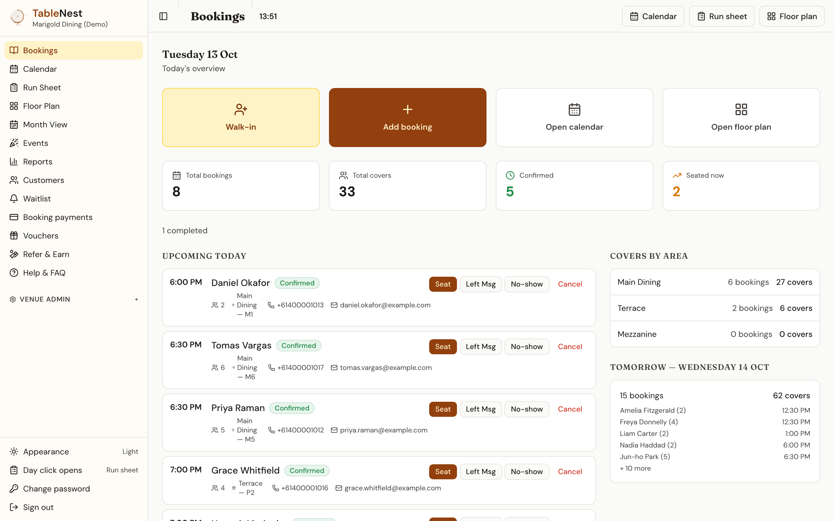Click the Refer & Earn hand icon
Image resolution: width=834 pixels, height=521 pixels.
coord(14,254)
